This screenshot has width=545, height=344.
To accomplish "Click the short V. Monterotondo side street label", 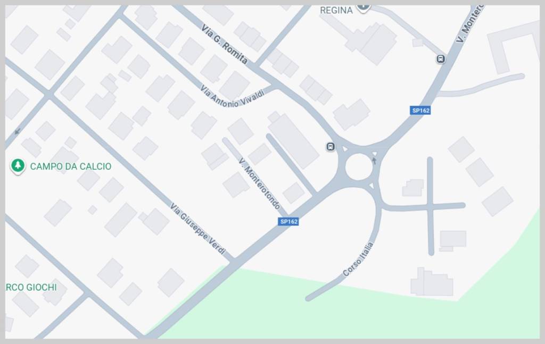I will click(259, 183).
